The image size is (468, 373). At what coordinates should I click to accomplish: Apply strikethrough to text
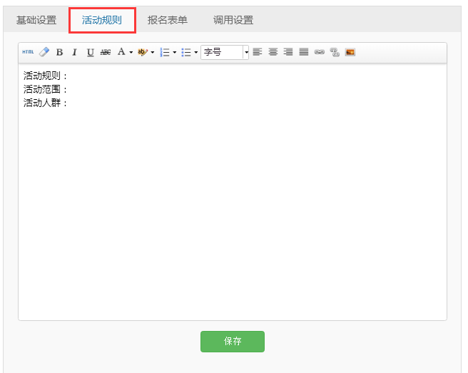[x=106, y=52]
